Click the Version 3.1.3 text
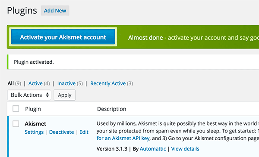The image size is (259, 157). pos(112,149)
